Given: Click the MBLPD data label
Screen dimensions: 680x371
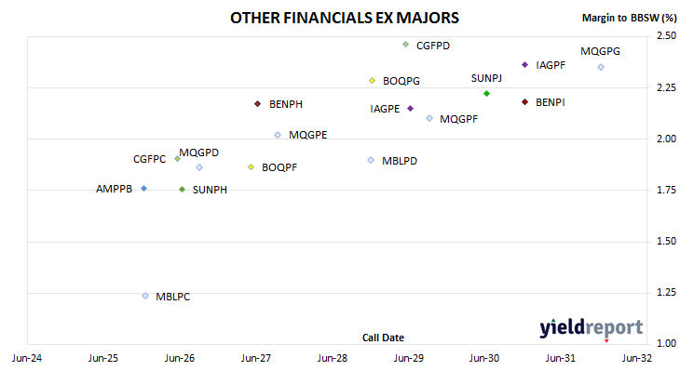Looking at the screenshot, I should click(400, 161).
